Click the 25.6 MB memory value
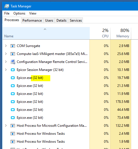The height and width of the screenshot is (149, 138). tap(123, 54)
